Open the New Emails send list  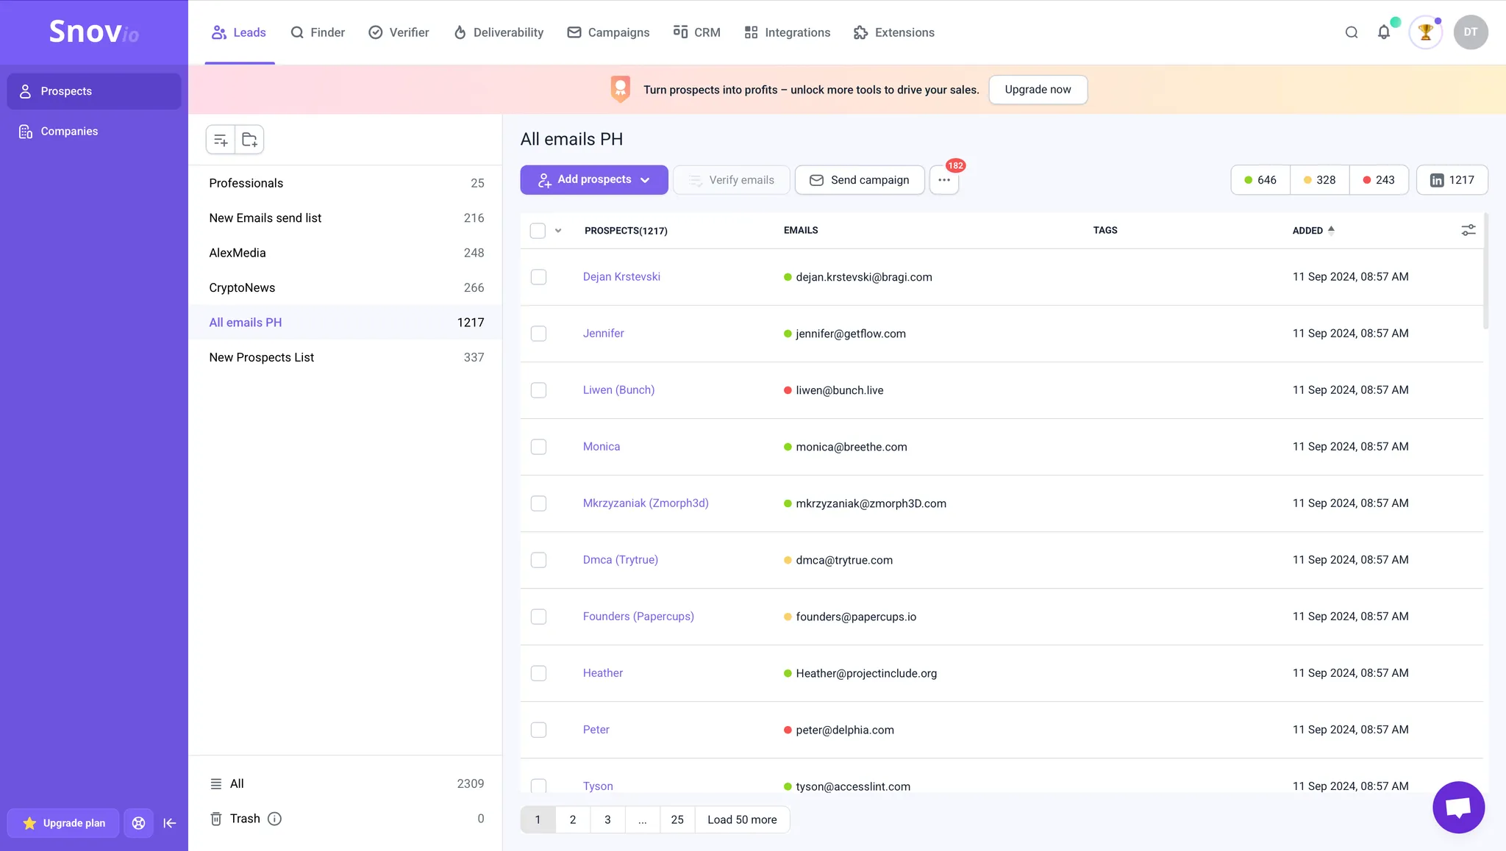point(346,218)
